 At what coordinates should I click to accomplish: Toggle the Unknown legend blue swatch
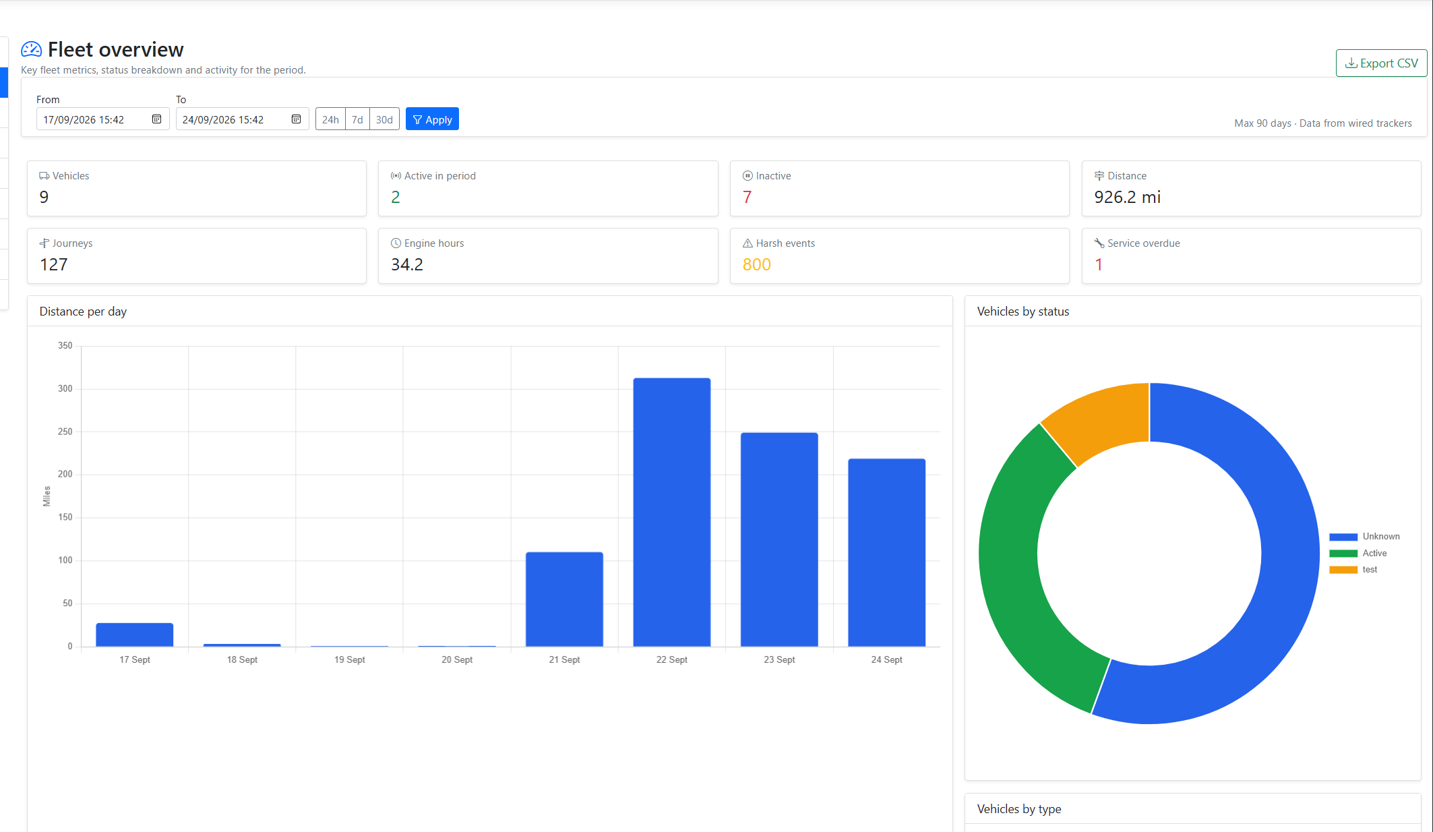(1343, 537)
